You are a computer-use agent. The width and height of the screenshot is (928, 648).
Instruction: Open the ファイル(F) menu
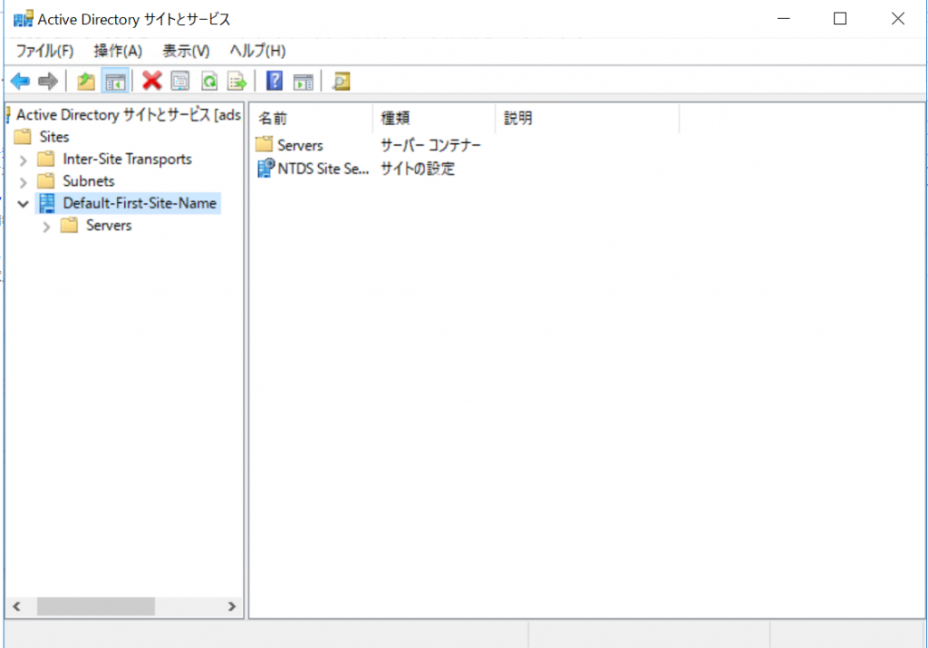click(44, 51)
